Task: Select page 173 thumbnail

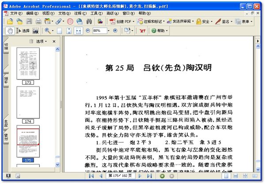Action: pyautogui.click(x=28, y=64)
